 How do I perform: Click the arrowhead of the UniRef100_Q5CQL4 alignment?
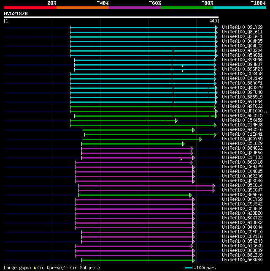[214, 186]
